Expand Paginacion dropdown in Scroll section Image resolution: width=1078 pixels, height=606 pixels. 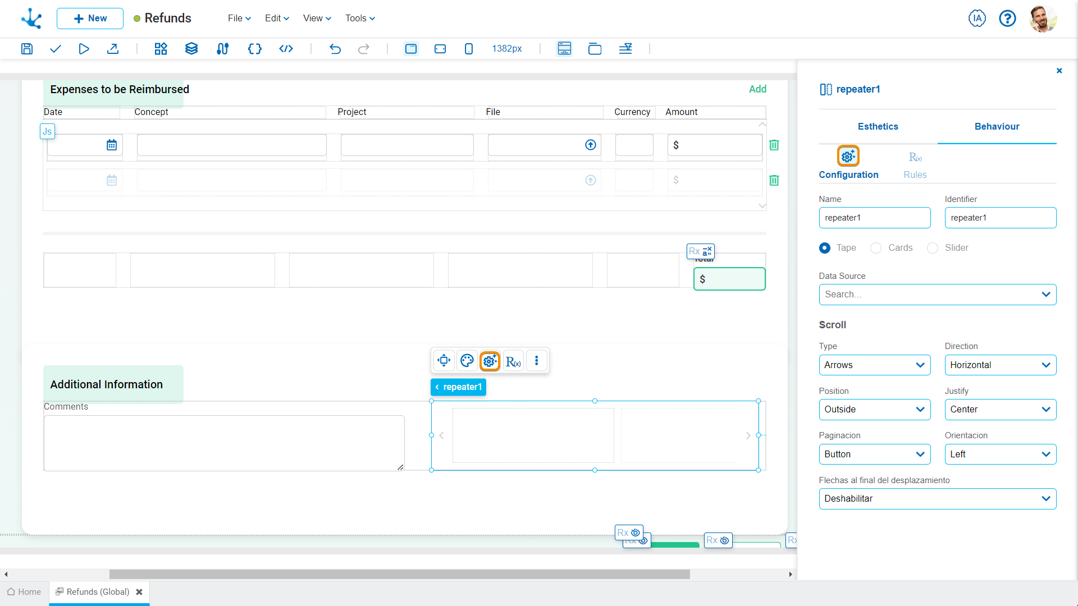(920, 453)
